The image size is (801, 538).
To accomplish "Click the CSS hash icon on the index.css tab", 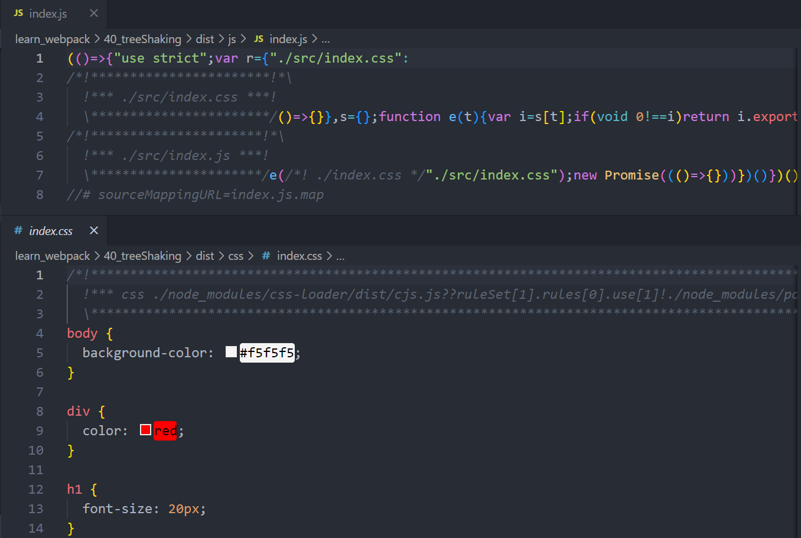I will [18, 230].
